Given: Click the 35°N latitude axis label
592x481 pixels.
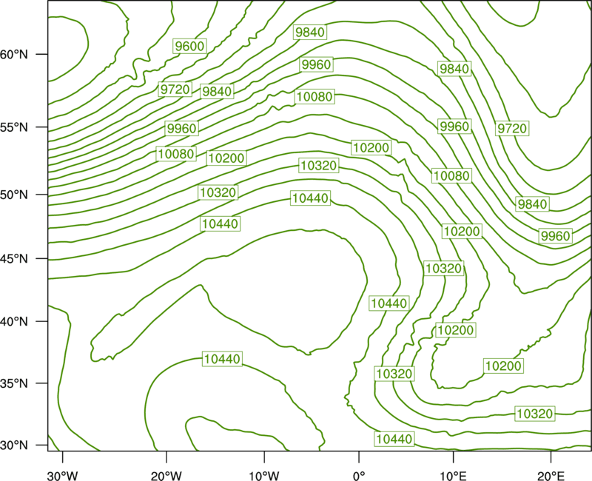Looking at the screenshot, I should [14, 383].
